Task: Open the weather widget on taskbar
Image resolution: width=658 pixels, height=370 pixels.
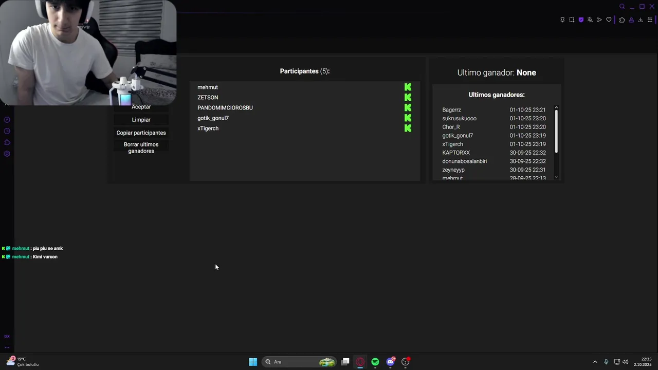Action: click(22, 362)
